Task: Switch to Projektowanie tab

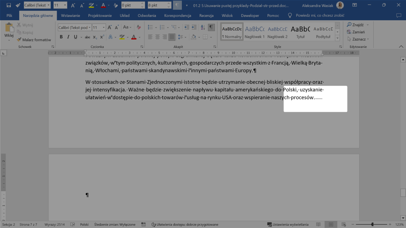Action: [100, 16]
